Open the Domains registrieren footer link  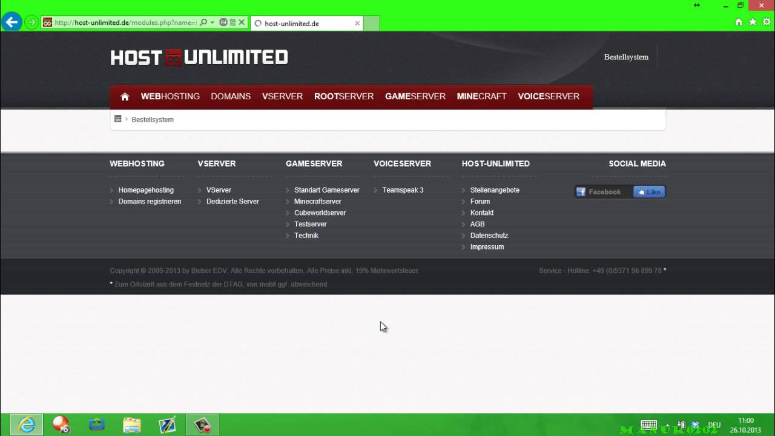coord(150,202)
